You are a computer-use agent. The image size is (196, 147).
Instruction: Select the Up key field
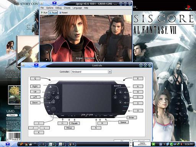click(35, 91)
